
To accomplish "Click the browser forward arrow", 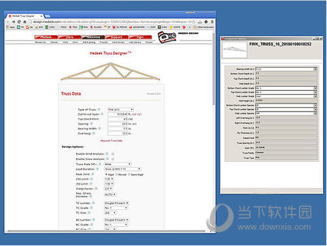I will tap(14, 22).
